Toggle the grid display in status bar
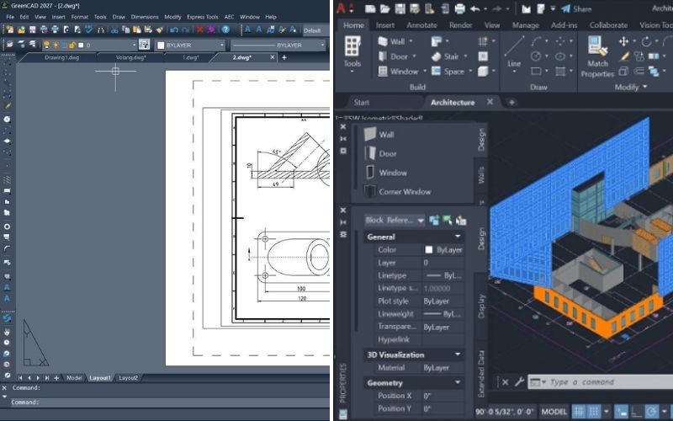Screen dimensions: 673x421 coord(579,412)
